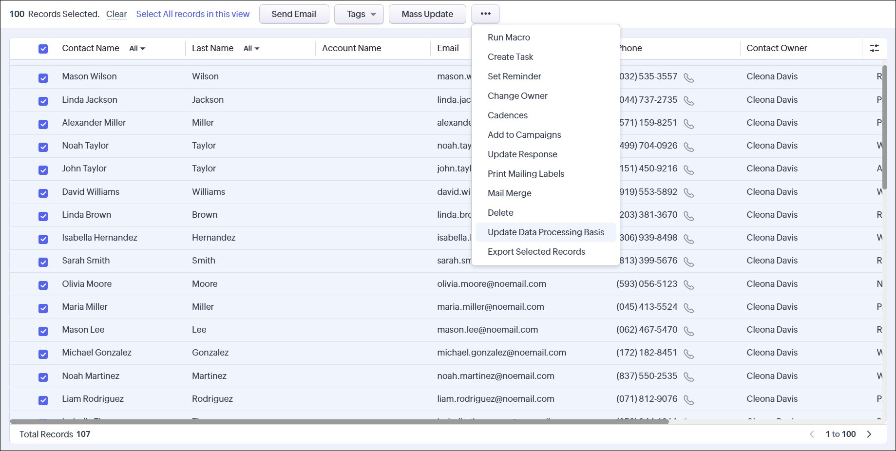Click the three-dots more actions button
The width and height of the screenshot is (896, 451).
click(485, 14)
